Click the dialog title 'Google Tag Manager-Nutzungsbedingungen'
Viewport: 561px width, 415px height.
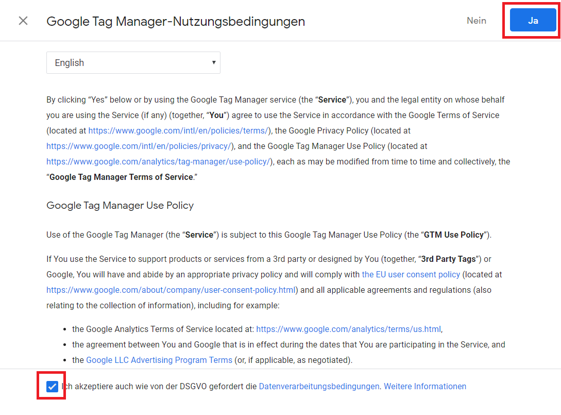click(x=176, y=22)
